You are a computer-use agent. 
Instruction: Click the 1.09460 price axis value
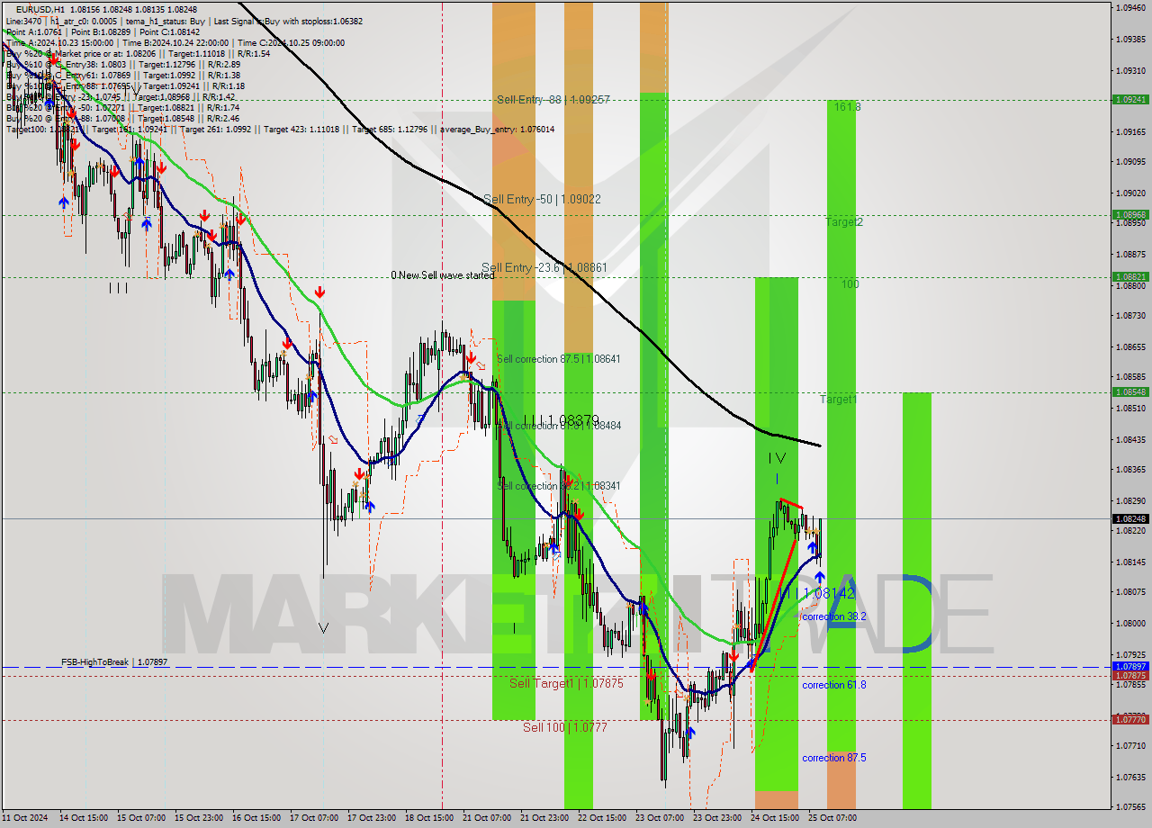pyautogui.click(x=1130, y=7)
